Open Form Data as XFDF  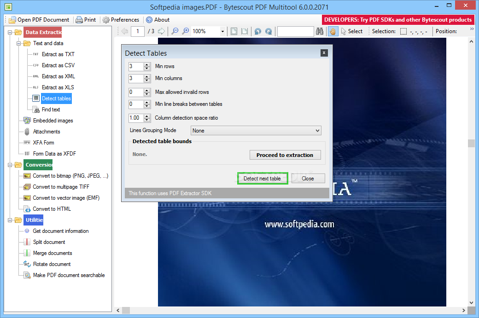(x=54, y=154)
